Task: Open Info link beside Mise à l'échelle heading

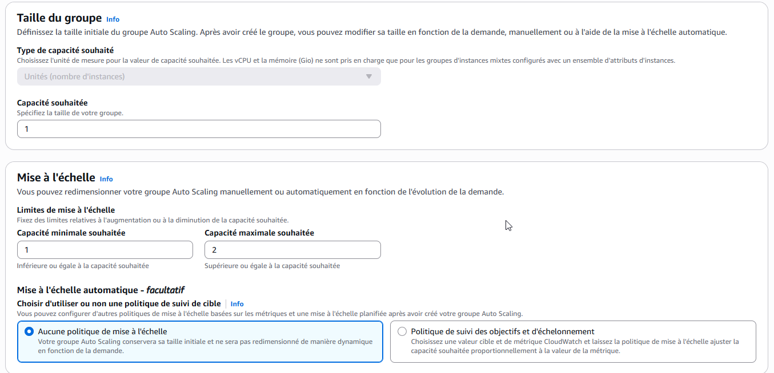Action: [x=106, y=179]
